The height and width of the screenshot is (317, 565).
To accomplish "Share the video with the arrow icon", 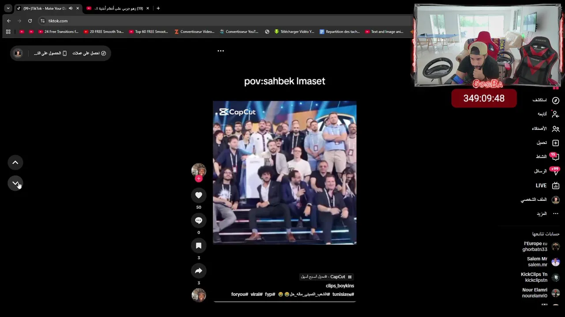I will coord(199,271).
